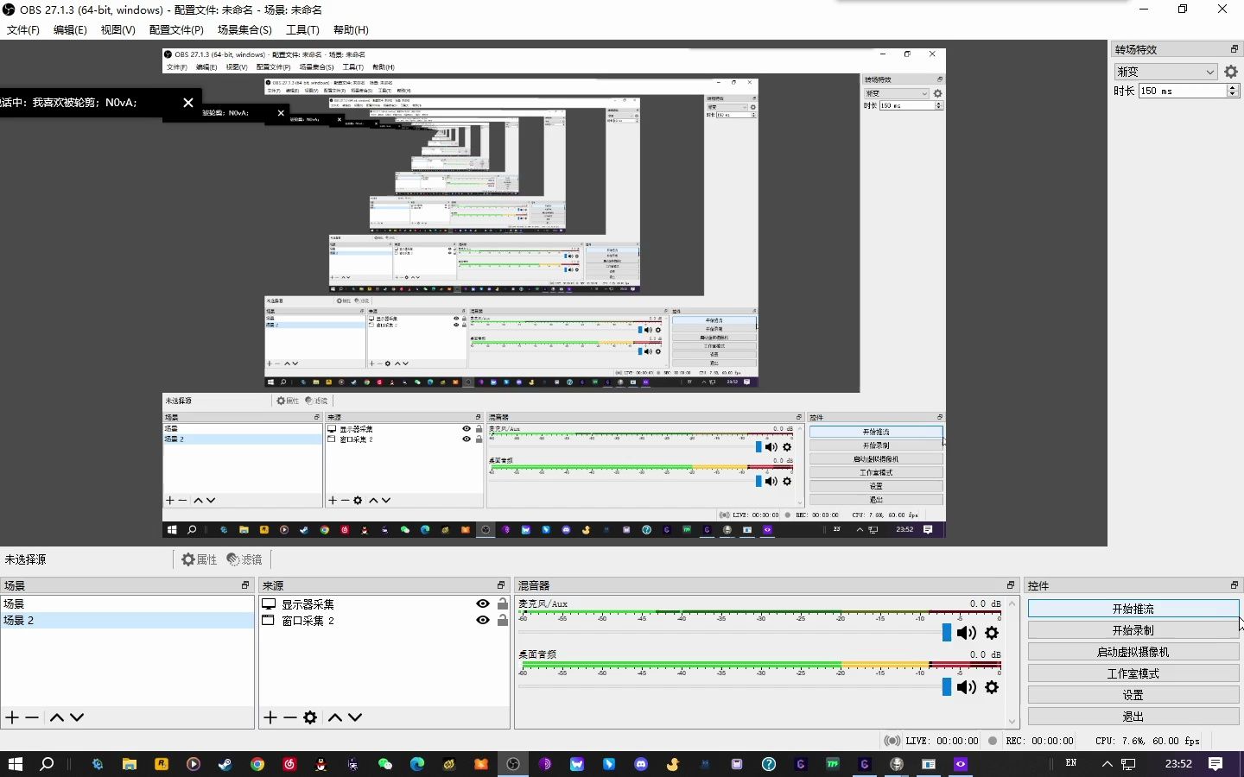The width and height of the screenshot is (1244, 777).
Task: Pop out the 控件 dock panel
Action: 1234,585
